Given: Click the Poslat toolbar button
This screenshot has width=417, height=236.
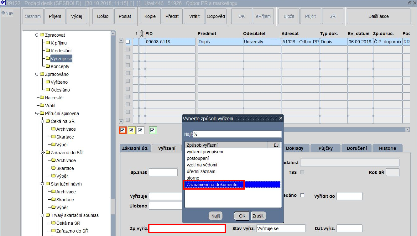Looking at the screenshot, I should pyautogui.click(x=125, y=16).
